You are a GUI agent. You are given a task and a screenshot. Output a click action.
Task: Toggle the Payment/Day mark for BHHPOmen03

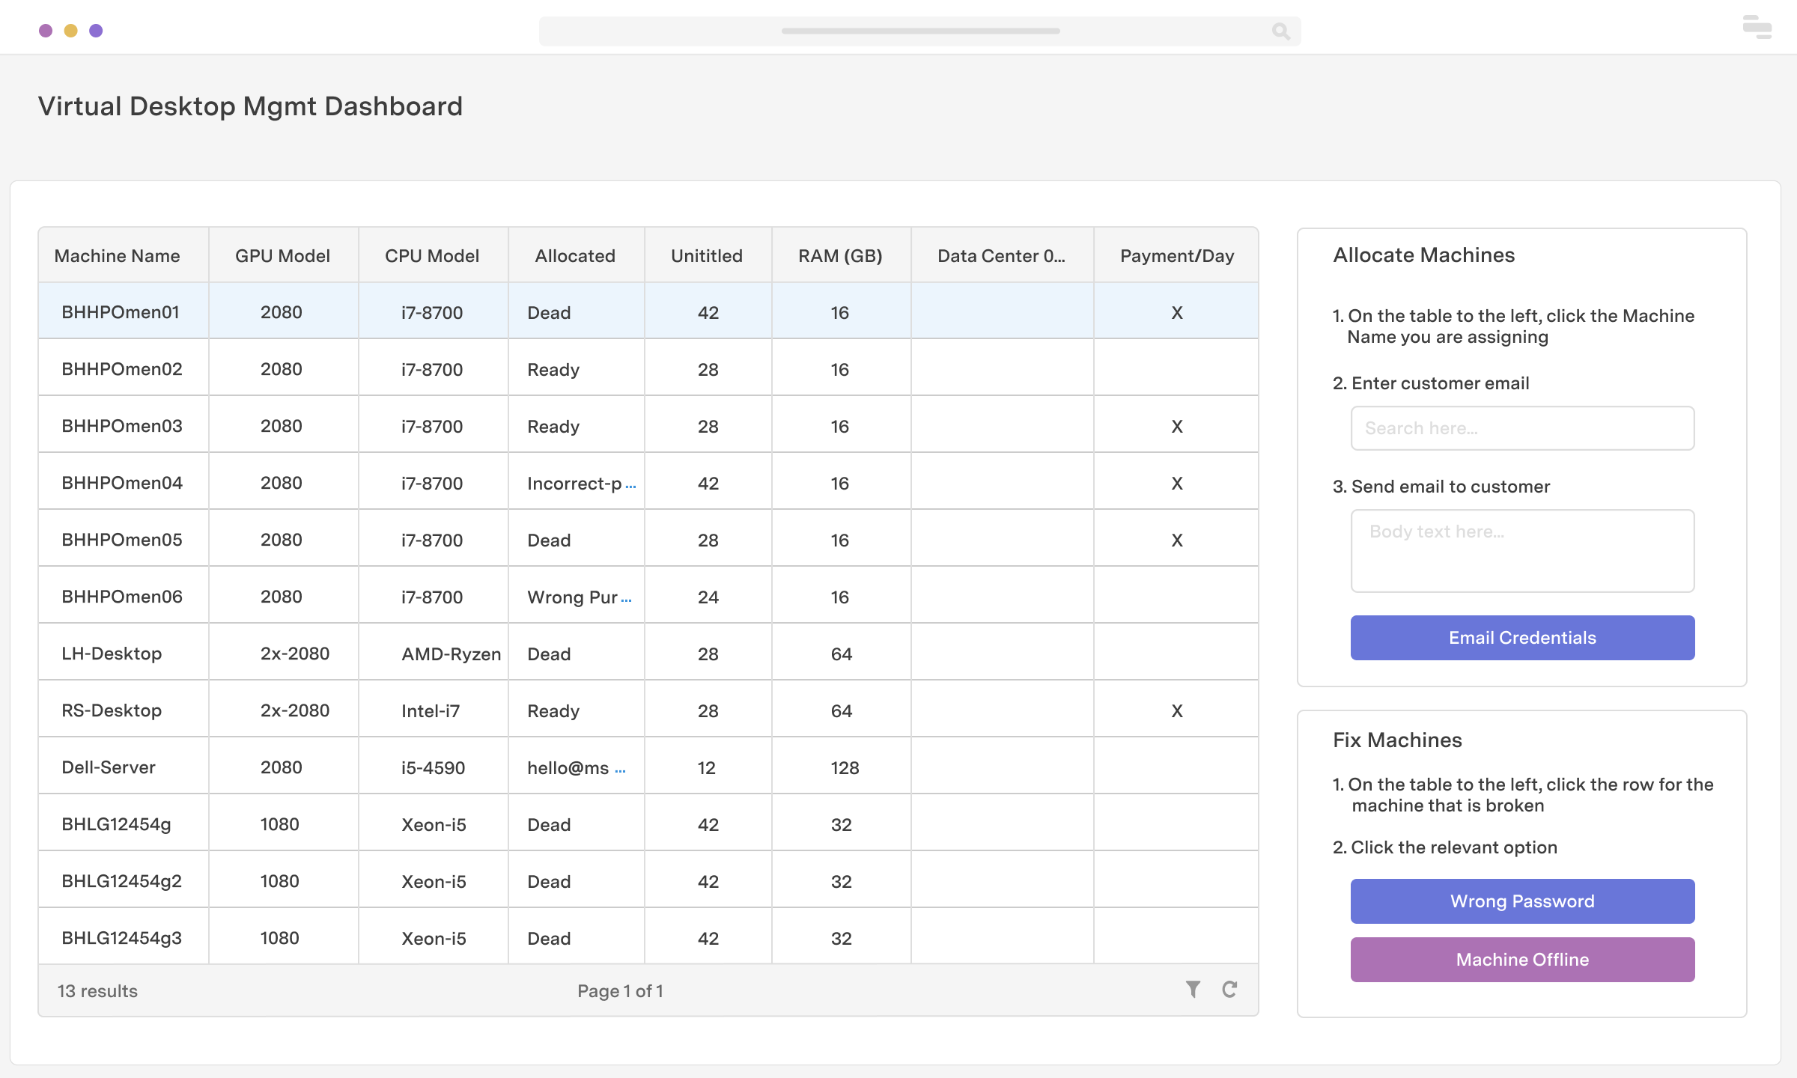click(x=1176, y=426)
